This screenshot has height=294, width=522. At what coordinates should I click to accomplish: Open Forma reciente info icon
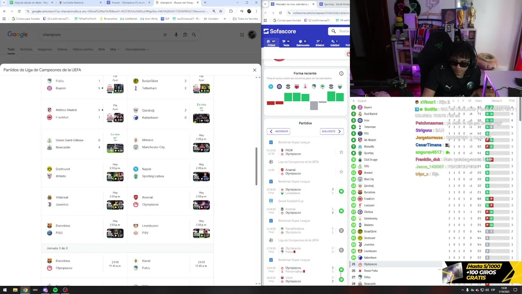(x=341, y=73)
